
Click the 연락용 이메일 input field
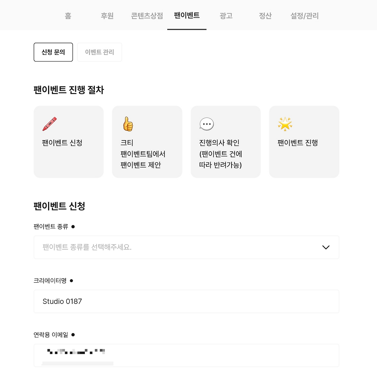(x=186, y=355)
